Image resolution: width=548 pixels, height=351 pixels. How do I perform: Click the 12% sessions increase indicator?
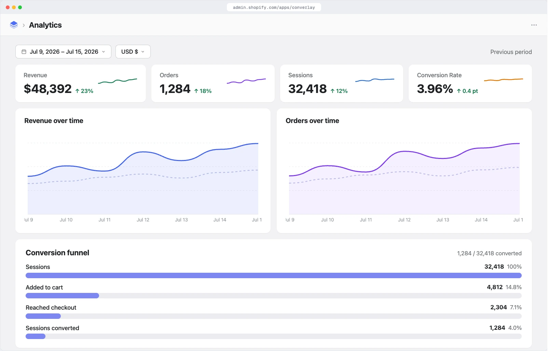tap(339, 91)
